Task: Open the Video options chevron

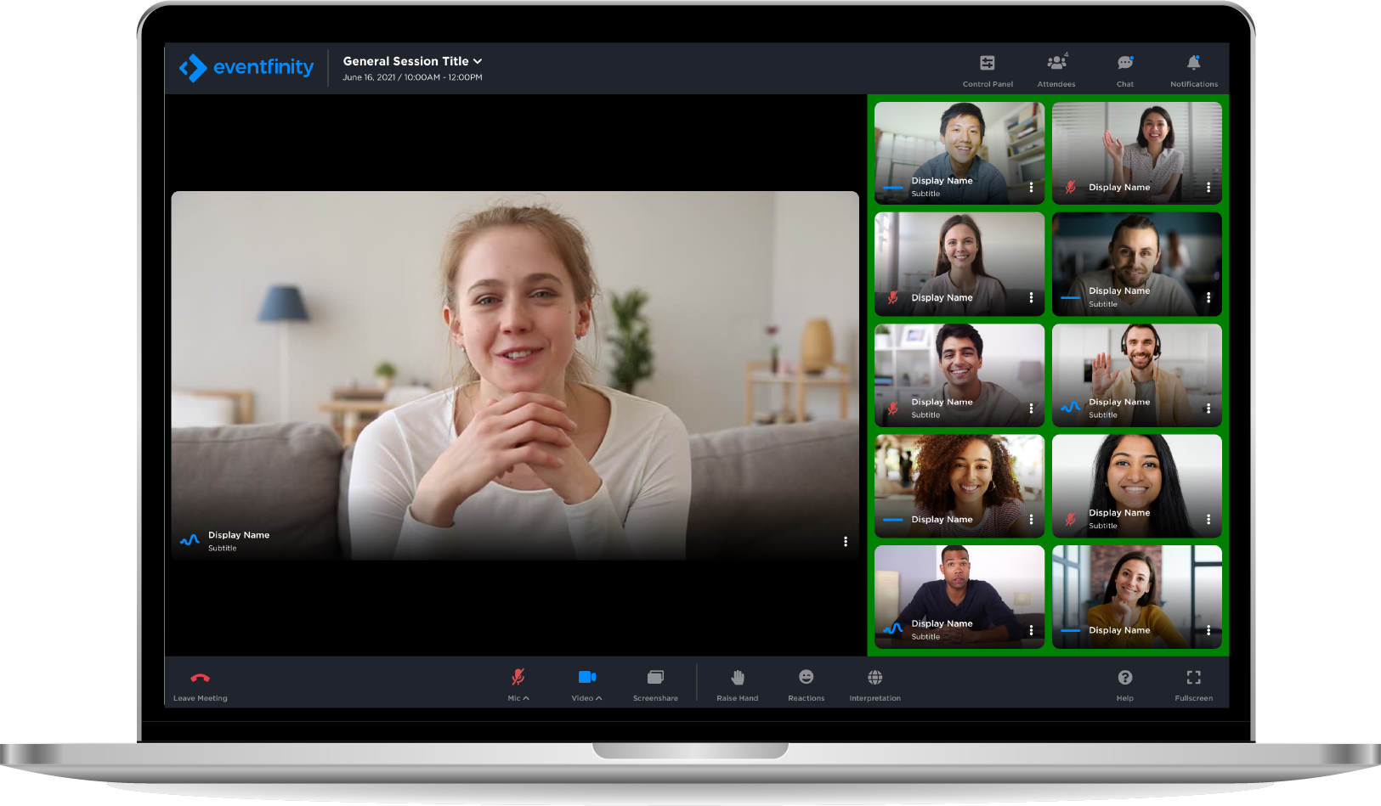Action: click(599, 698)
